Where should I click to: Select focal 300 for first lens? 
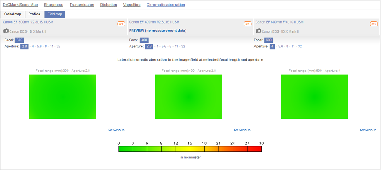pos(19,40)
